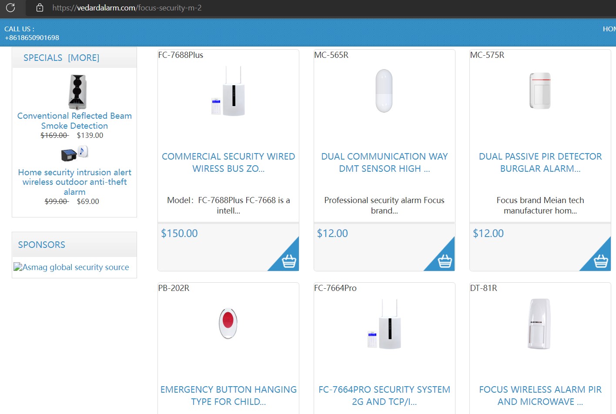Open the Specials [MORE] link

click(x=61, y=58)
